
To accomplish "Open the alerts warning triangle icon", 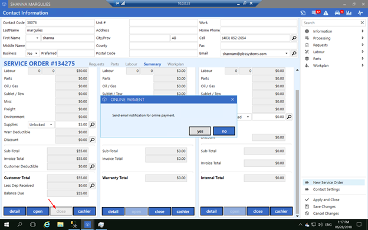I will pos(326,13).
